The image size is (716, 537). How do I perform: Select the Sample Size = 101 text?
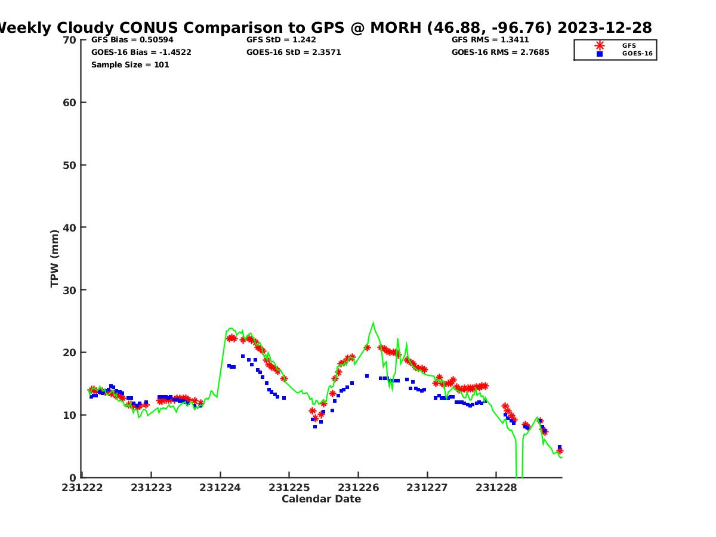pyautogui.click(x=130, y=64)
